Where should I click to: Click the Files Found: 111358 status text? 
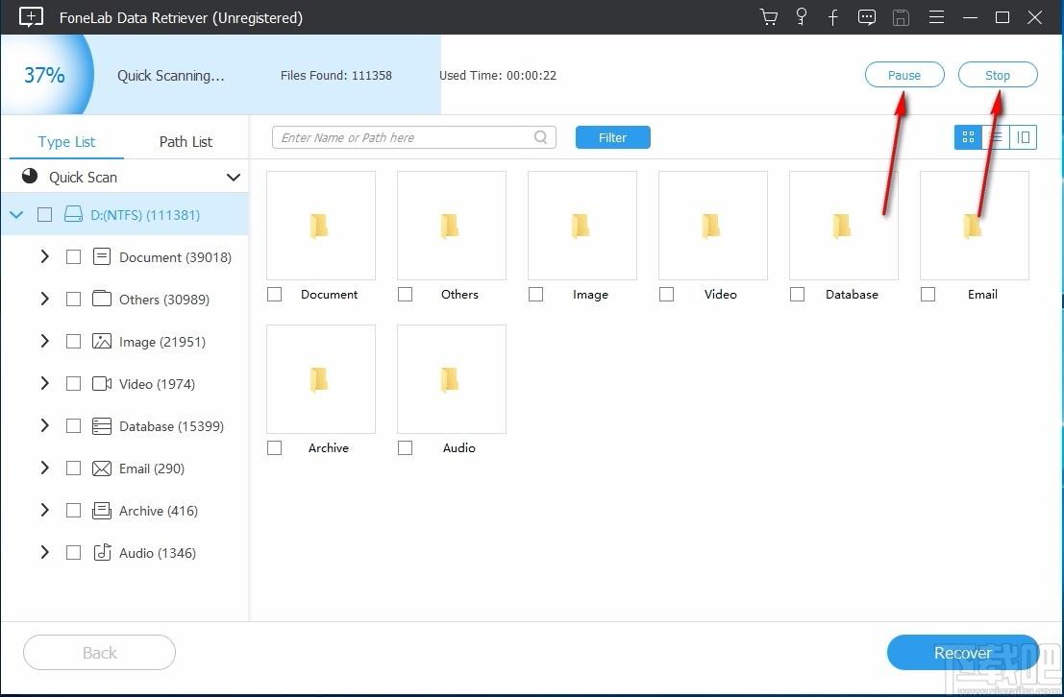point(335,75)
